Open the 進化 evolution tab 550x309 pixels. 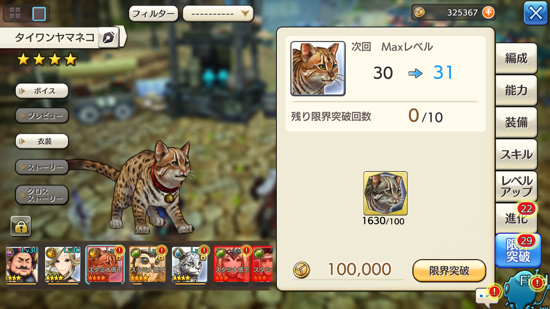[516, 218]
